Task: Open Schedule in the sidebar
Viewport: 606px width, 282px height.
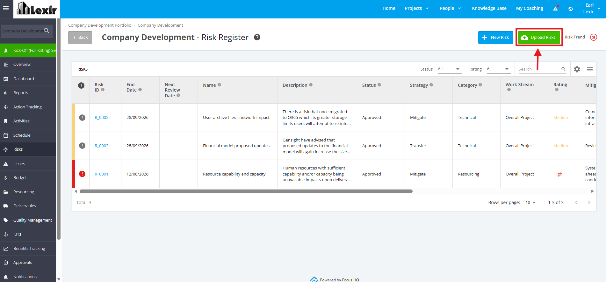Action: coord(28,135)
